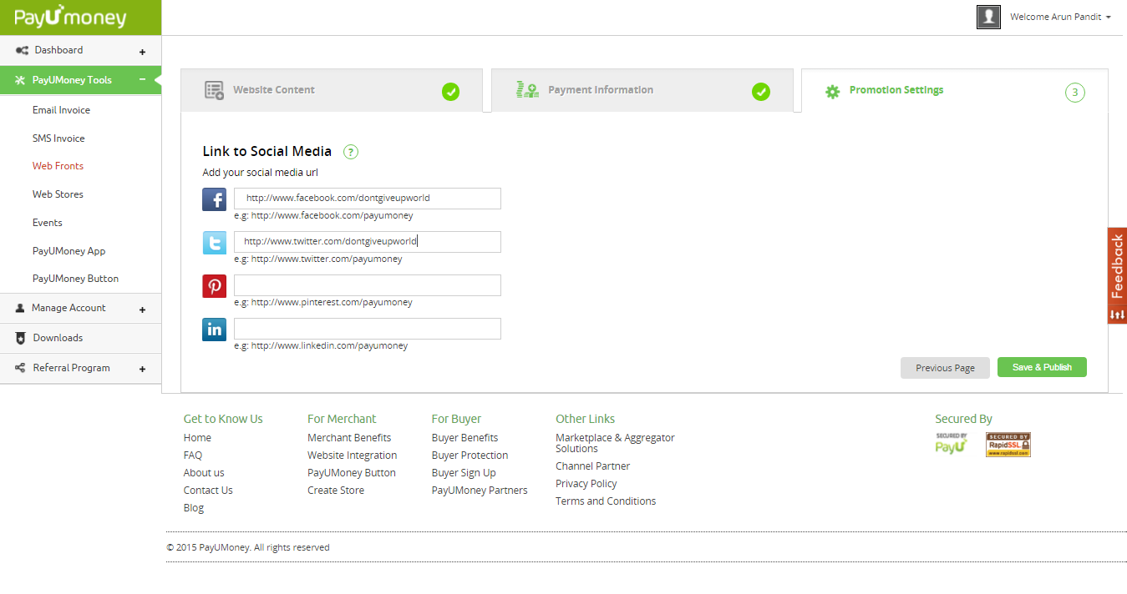Select the Promotion Settings tab
The width and height of the screenshot is (1127, 594).
click(x=955, y=90)
